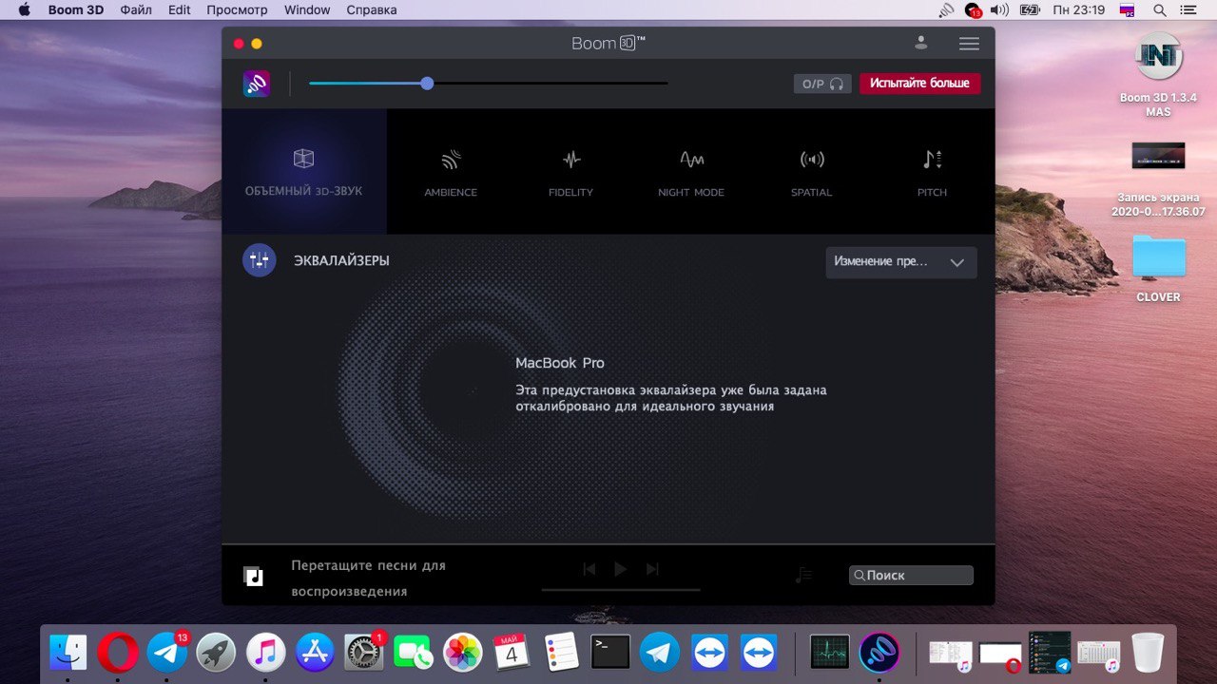This screenshot has height=684, width=1217.
Task: Click the battery status icon
Action: click(1030, 10)
